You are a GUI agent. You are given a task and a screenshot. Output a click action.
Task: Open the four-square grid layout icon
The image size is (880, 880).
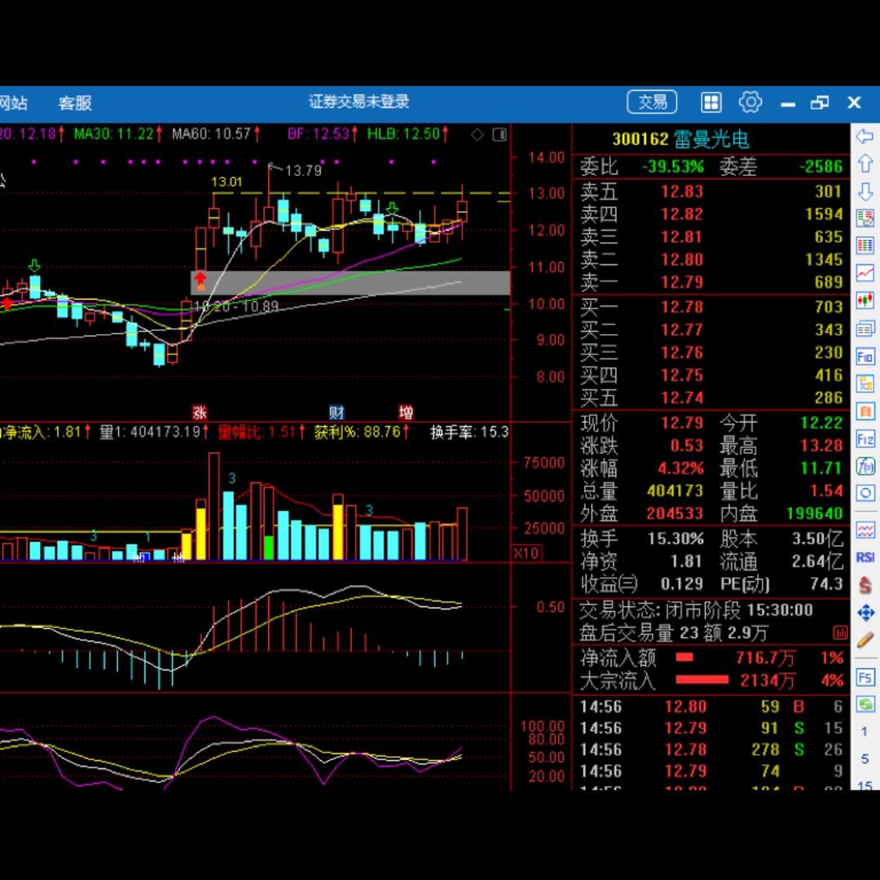tap(711, 102)
